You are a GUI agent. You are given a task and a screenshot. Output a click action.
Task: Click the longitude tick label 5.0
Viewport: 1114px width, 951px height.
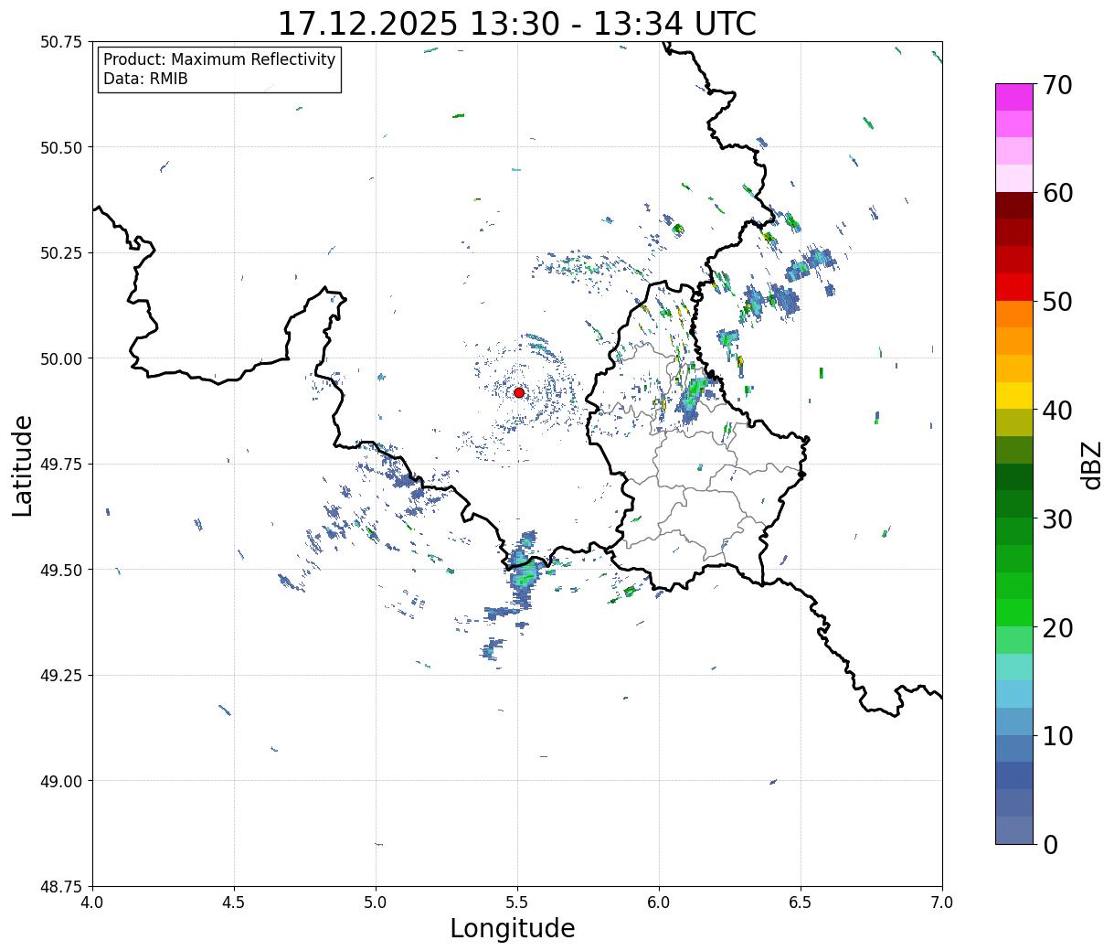tap(376, 903)
